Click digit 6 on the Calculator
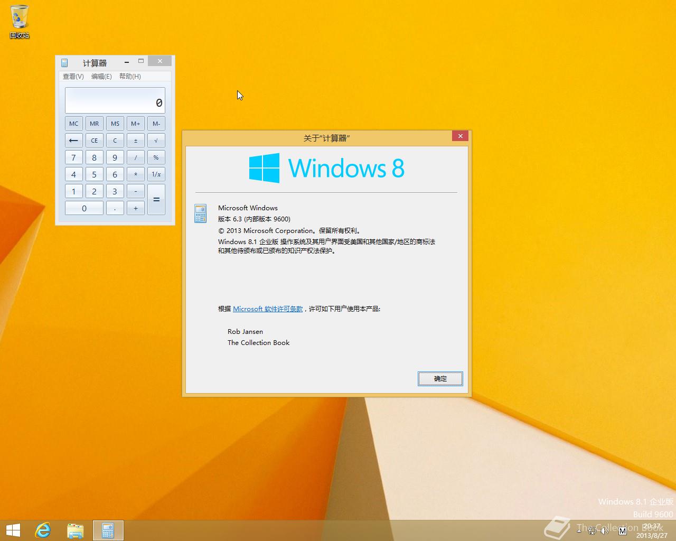 tap(115, 174)
